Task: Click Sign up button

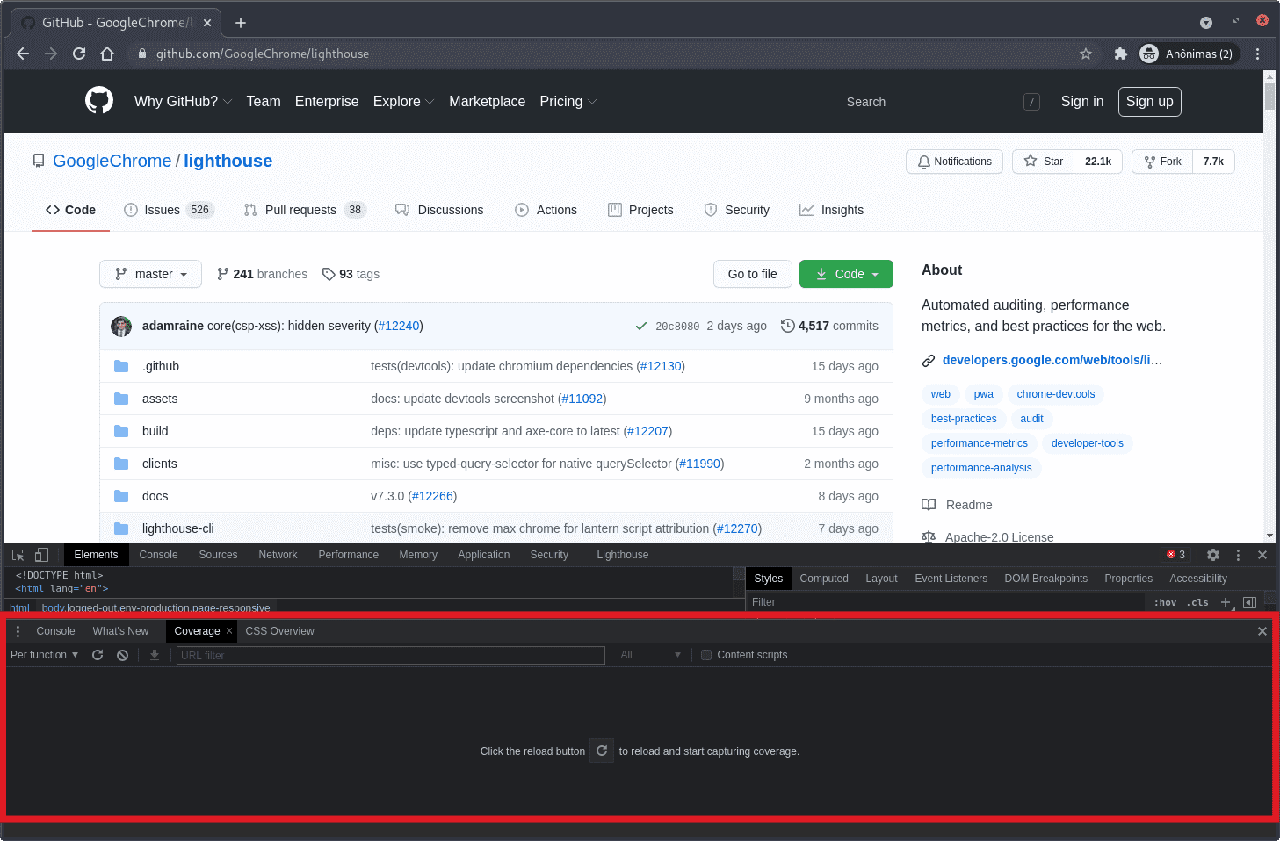Action: tap(1150, 102)
